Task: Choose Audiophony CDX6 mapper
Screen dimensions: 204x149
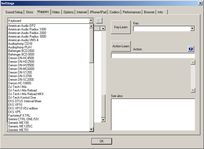Action: coord(48,44)
